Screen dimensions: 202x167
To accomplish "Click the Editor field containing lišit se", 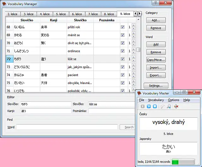I will point(112,104).
